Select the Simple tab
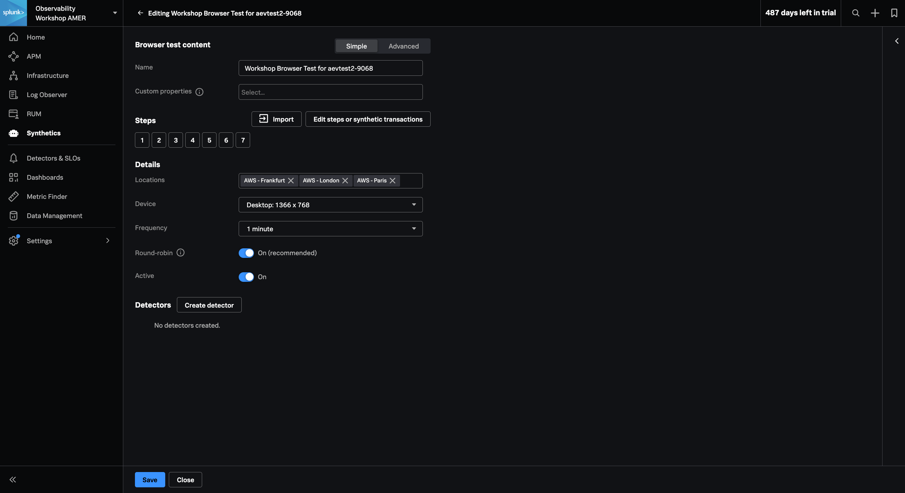Image resolution: width=905 pixels, height=493 pixels. click(356, 46)
